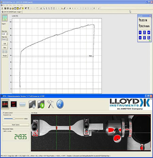This screenshot has width=153, height=158.
Task: Click the previous graph left arrow button
Action: click(3, 52)
